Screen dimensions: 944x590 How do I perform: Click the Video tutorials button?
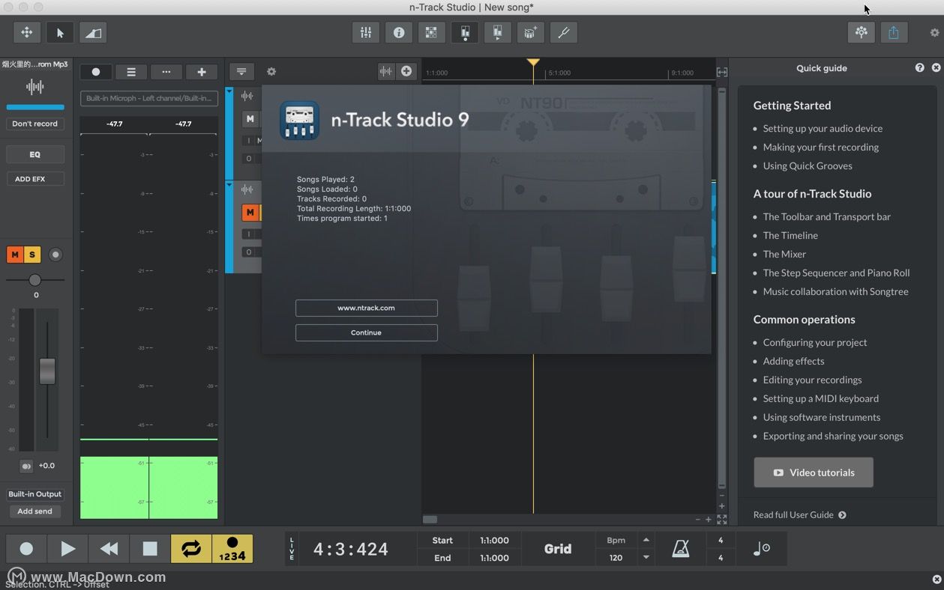814,472
